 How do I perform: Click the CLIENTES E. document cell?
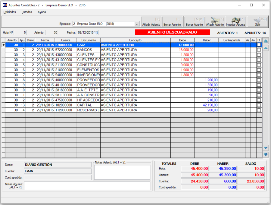click(89, 60)
